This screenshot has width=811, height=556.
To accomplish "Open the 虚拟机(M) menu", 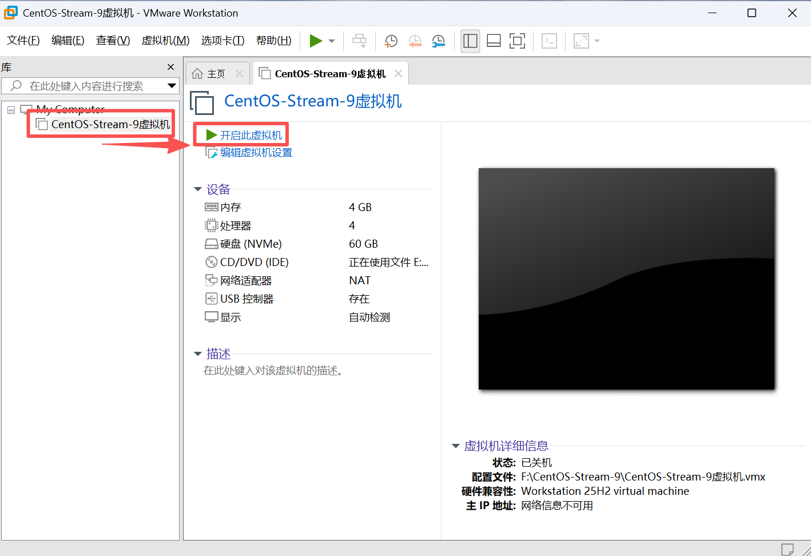I will pyautogui.click(x=166, y=41).
